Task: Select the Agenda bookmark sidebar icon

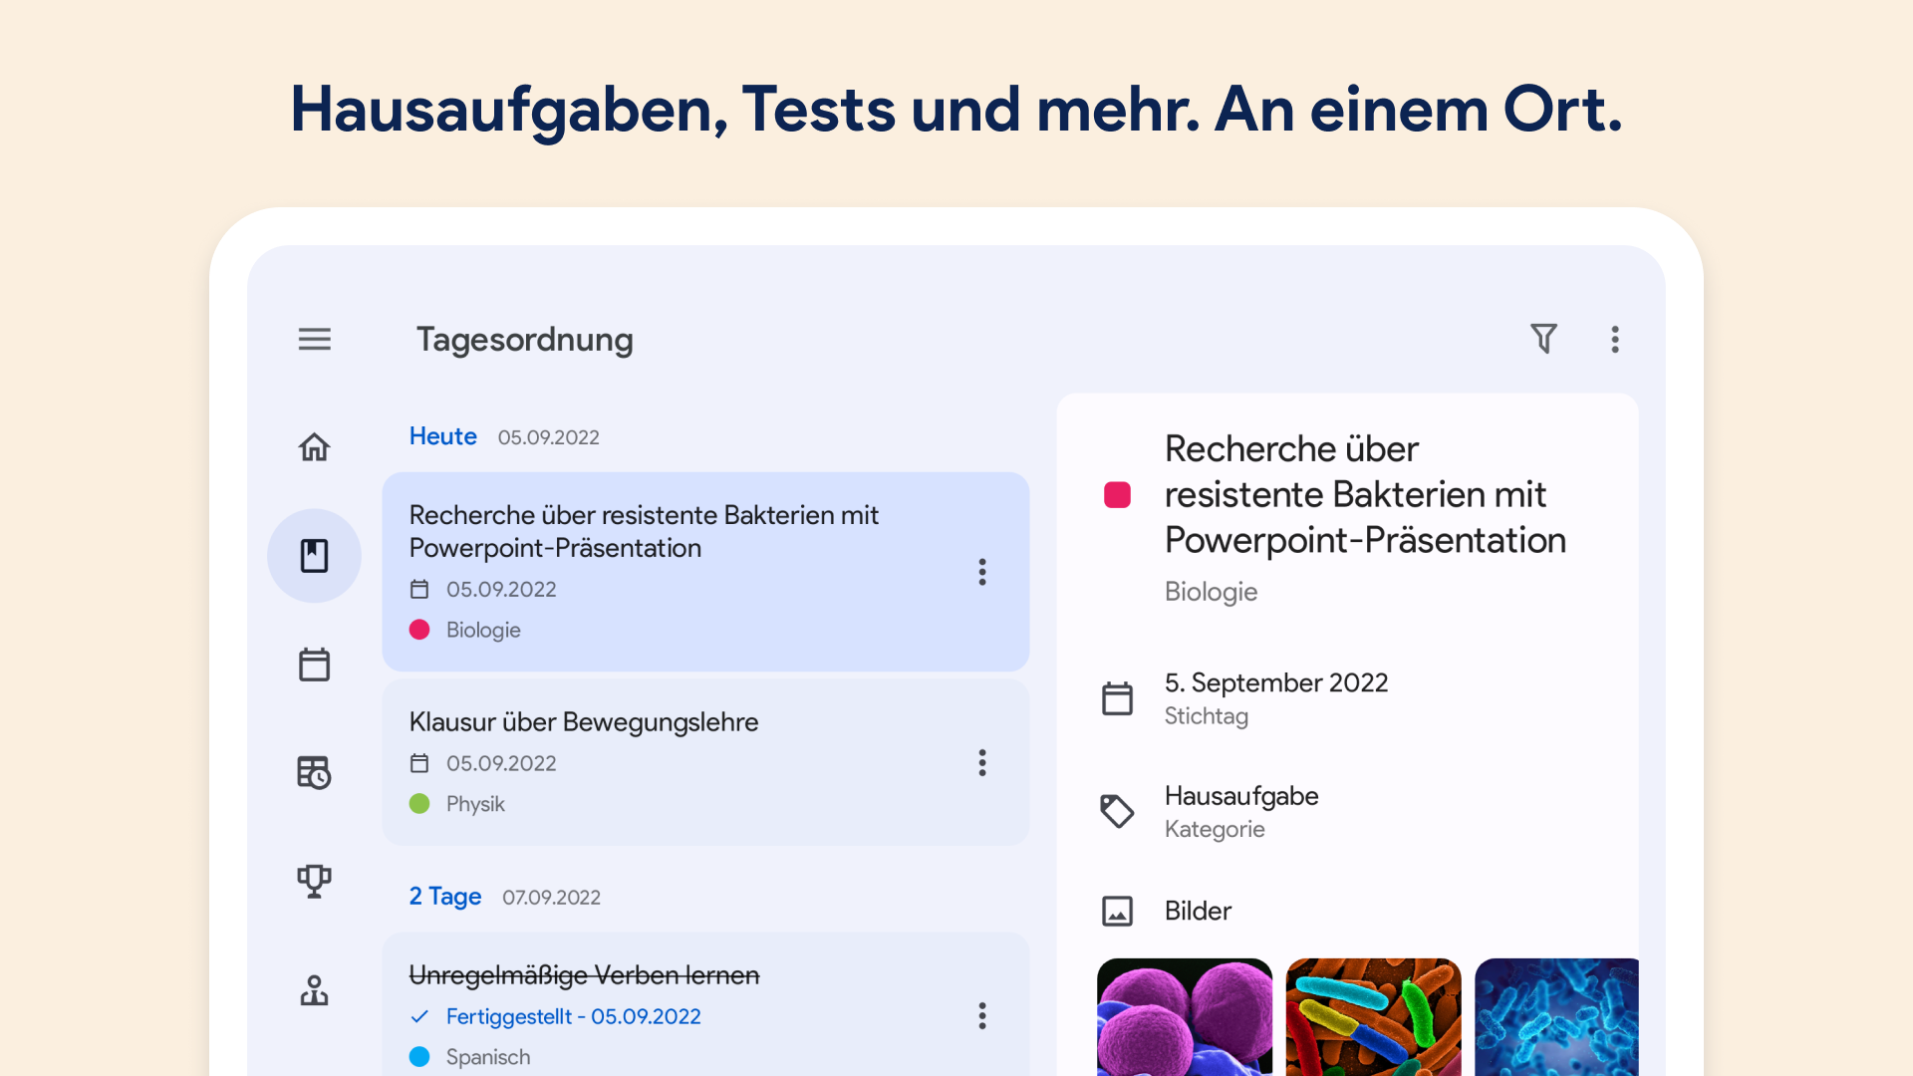Action: coord(314,556)
